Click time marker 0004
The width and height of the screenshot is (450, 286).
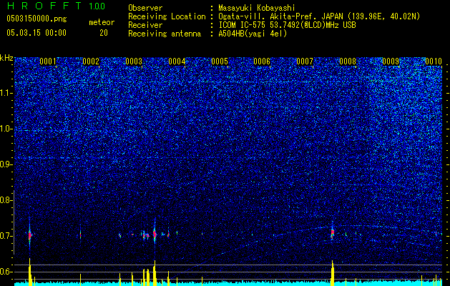click(177, 61)
